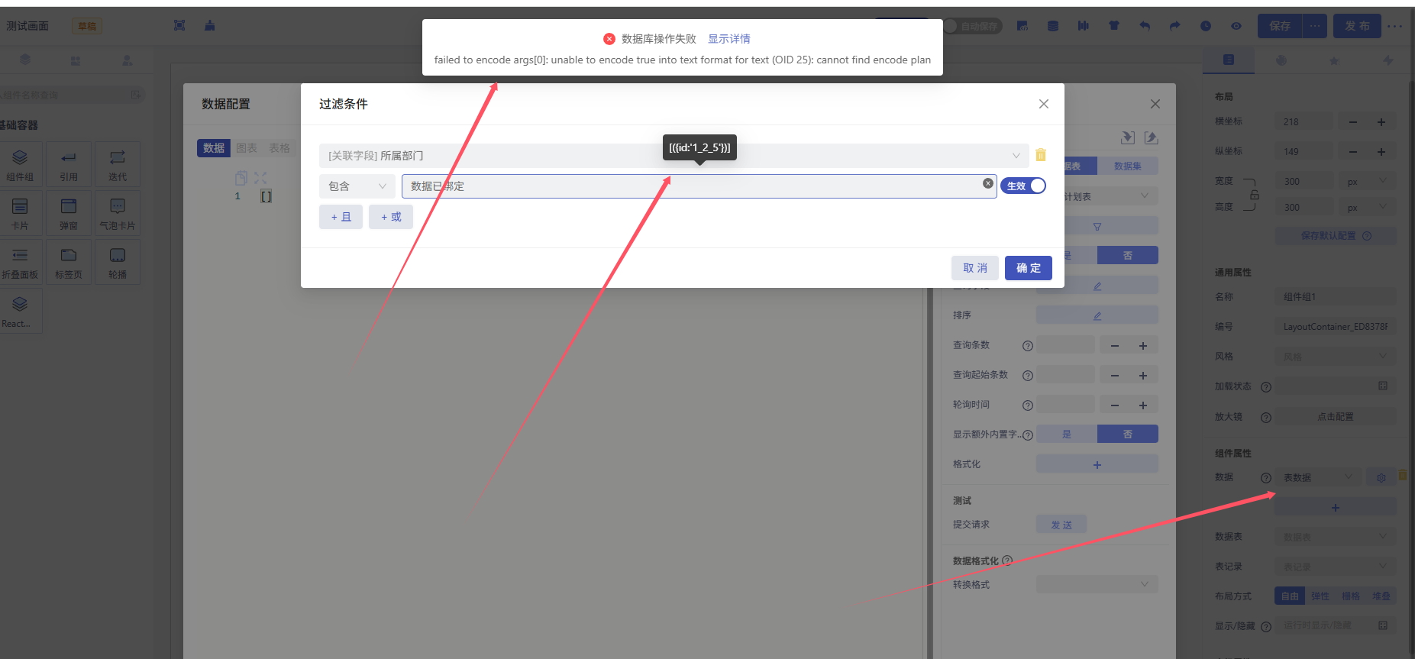The height and width of the screenshot is (659, 1415).
Task: Clear the 数据已绑定 filter value field
Action: (x=987, y=183)
